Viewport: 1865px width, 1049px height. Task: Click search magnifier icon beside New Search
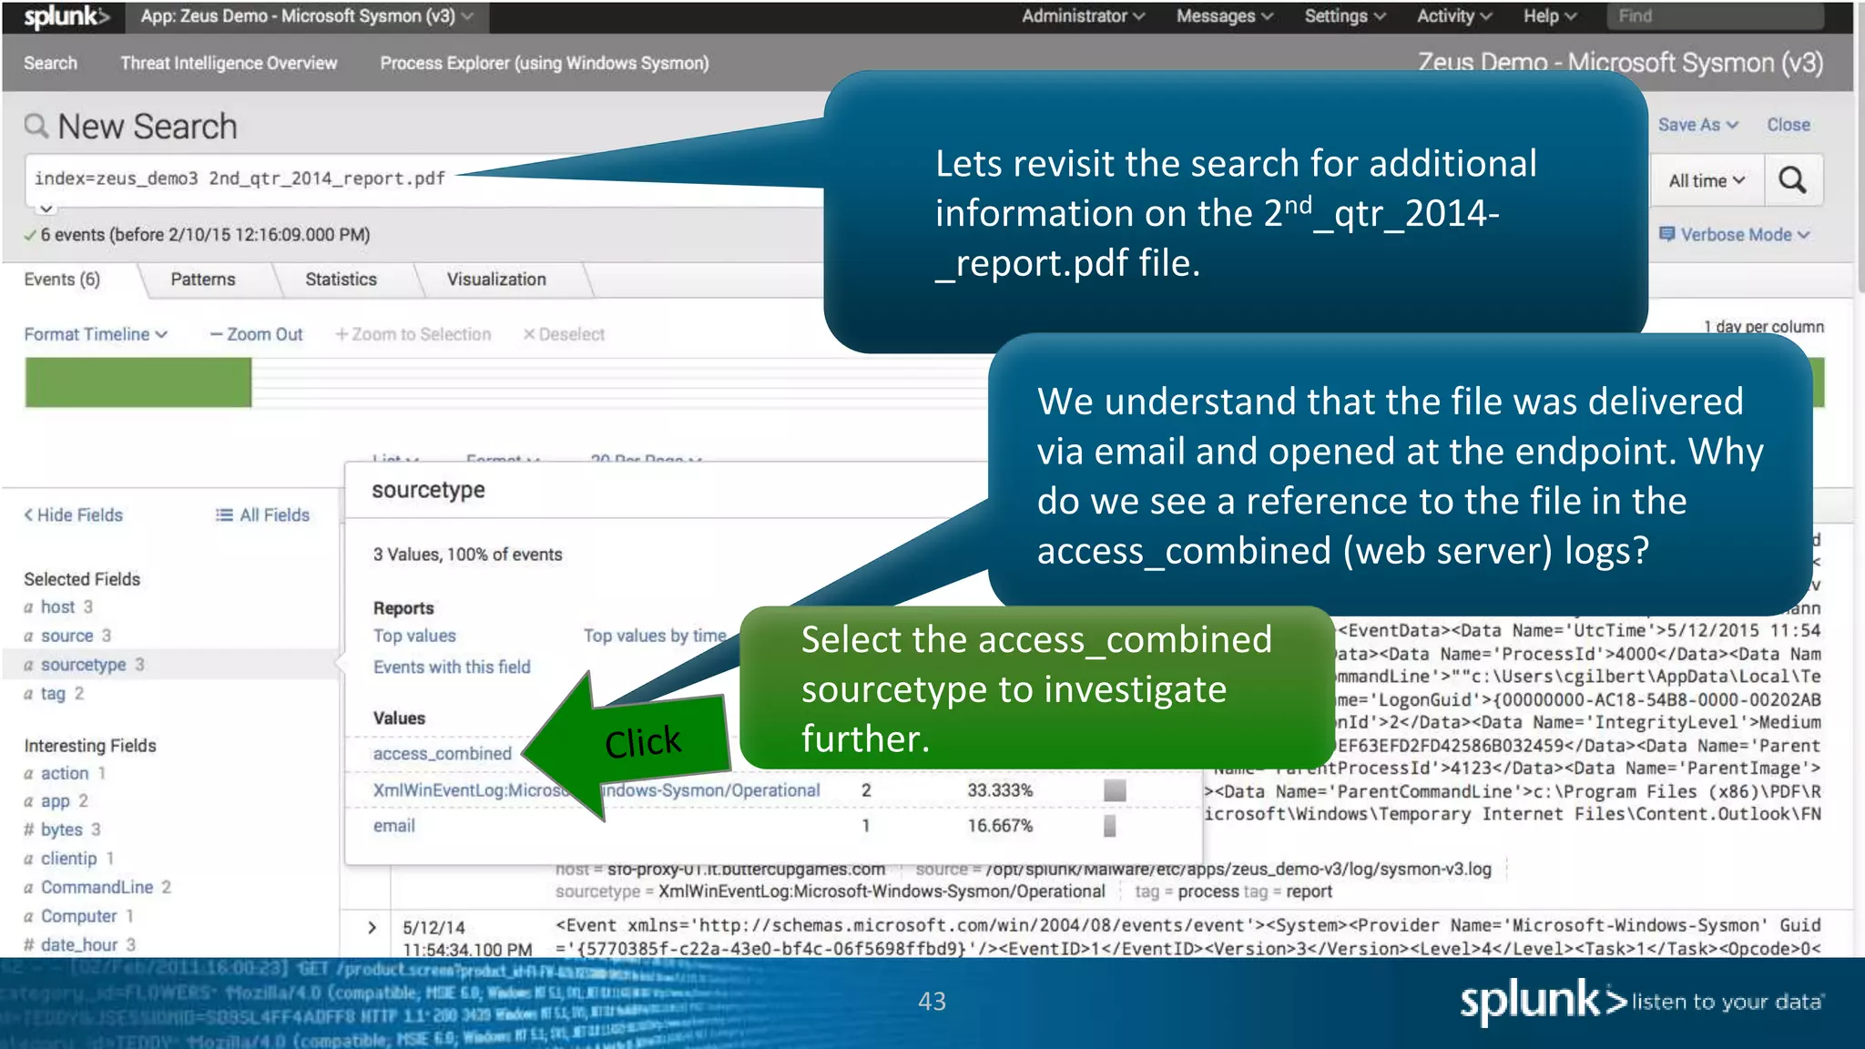[36, 126]
